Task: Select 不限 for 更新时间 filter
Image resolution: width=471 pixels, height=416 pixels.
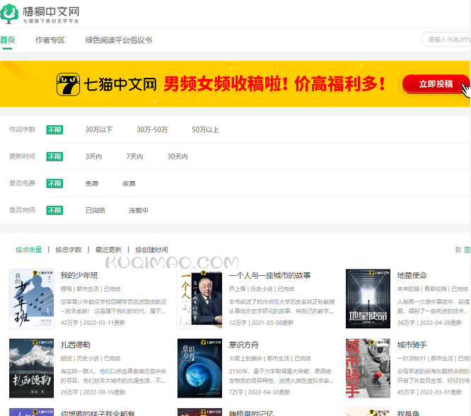Action: pyautogui.click(x=54, y=156)
